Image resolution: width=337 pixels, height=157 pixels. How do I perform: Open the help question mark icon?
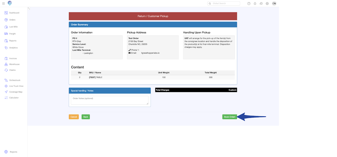tap(249, 3)
